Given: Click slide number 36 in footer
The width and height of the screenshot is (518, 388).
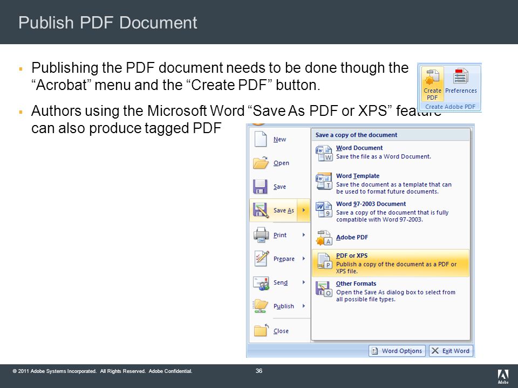Looking at the screenshot, I should click(x=258, y=371).
